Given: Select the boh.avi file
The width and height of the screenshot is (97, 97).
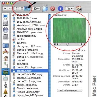Looking at the screenshot, I should [x=30, y=60].
